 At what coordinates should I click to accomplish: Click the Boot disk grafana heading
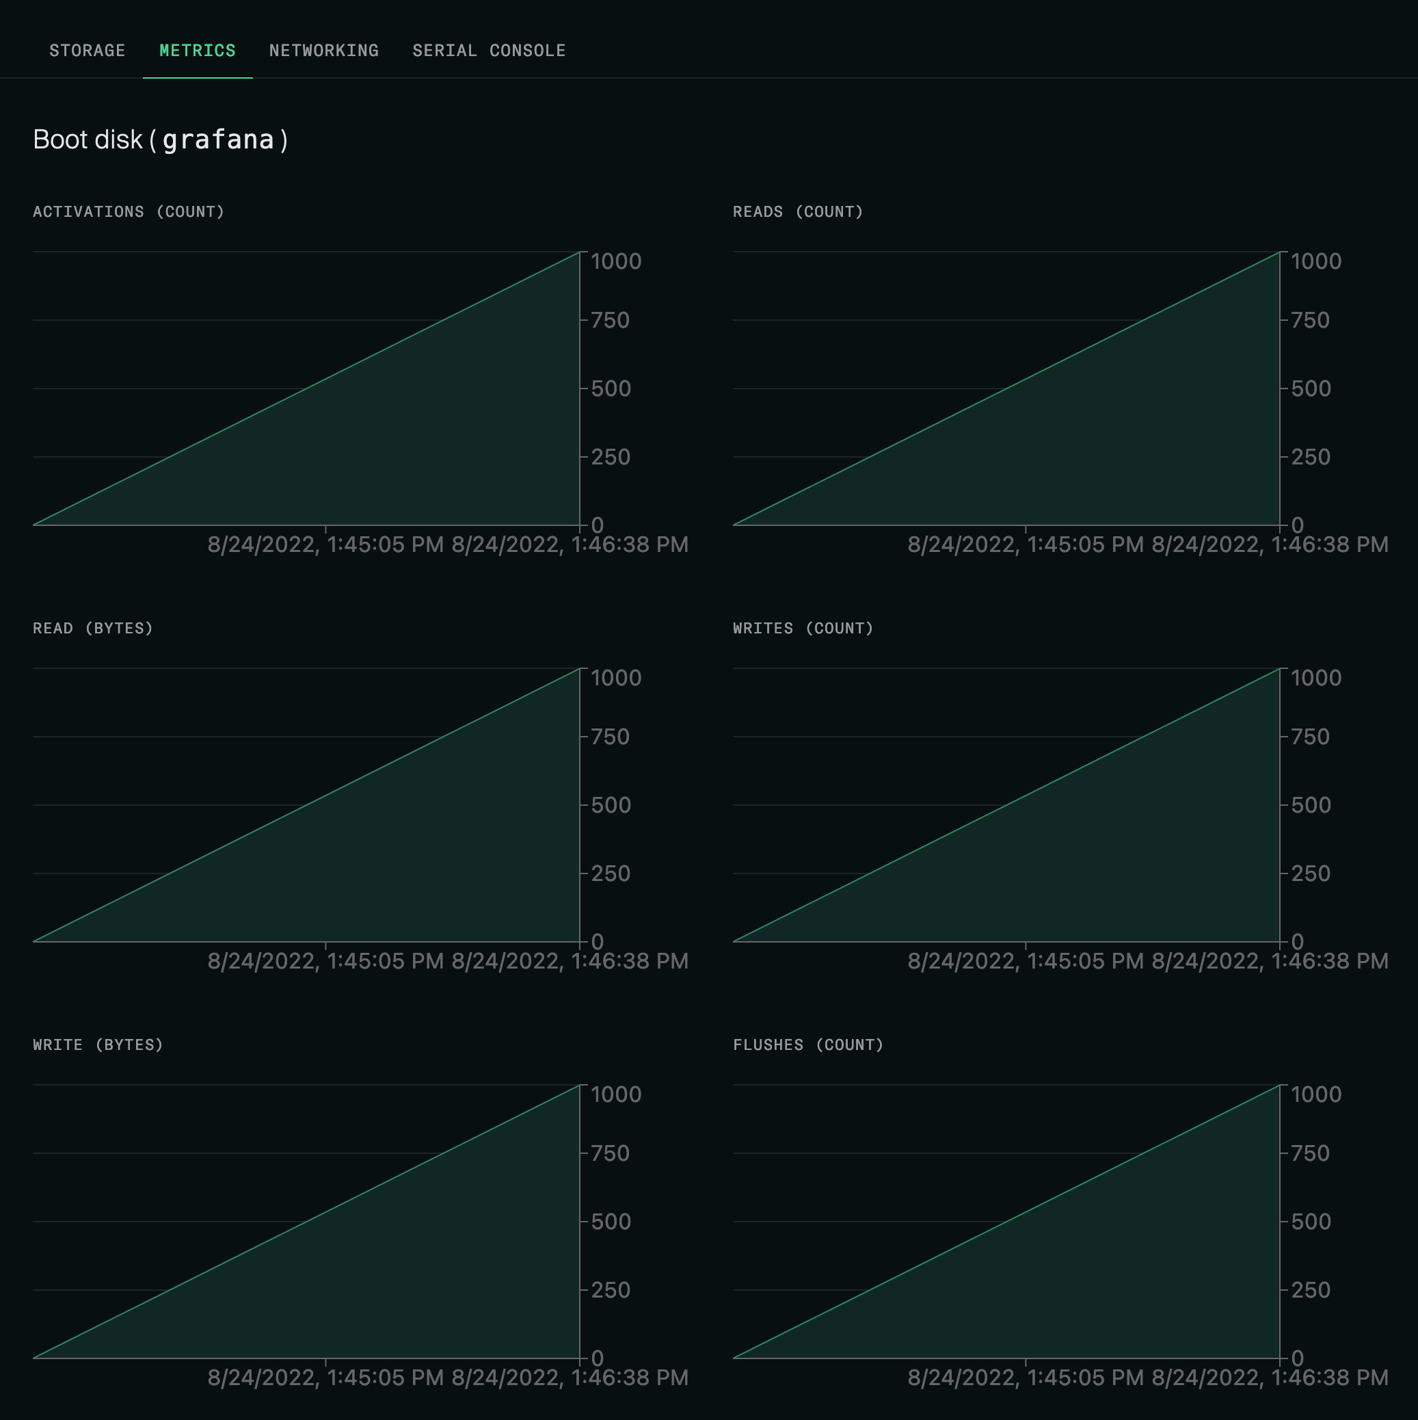tap(160, 140)
